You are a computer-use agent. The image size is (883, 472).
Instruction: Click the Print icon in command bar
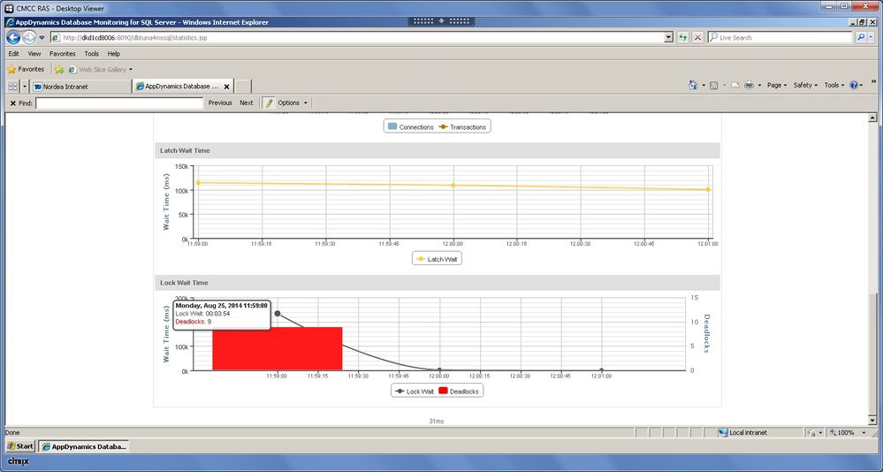tap(749, 86)
